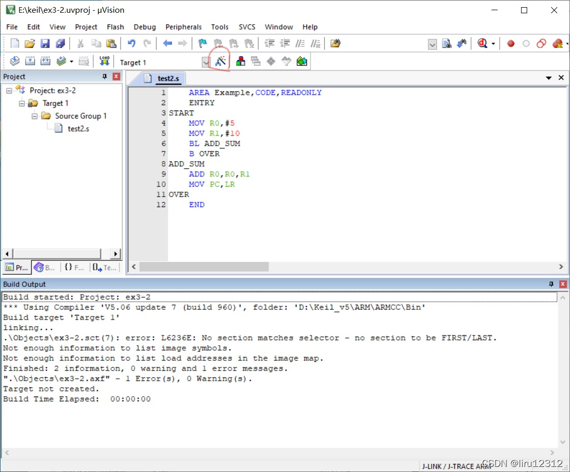Click the editor horizontal scrollbar thumb
The width and height of the screenshot is (570, 472).
[x=204, y=267]
